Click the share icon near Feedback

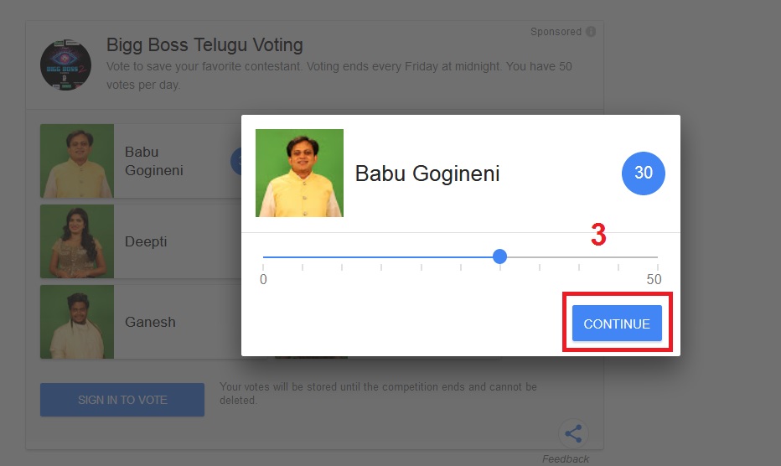click(x=573, y=433)
